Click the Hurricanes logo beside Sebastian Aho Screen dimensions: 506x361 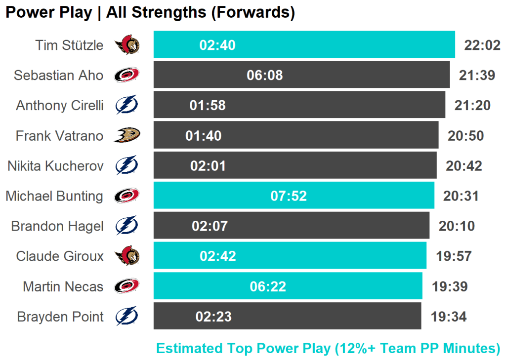point(127,75)
